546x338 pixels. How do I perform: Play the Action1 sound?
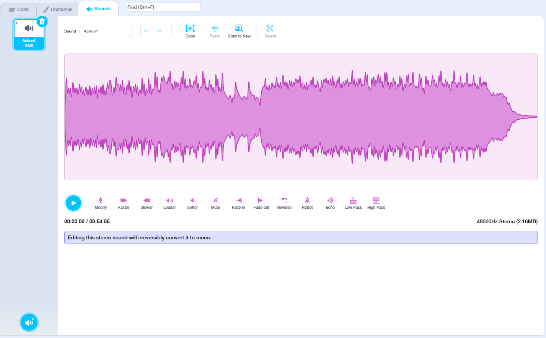click(x=73, y=203)
